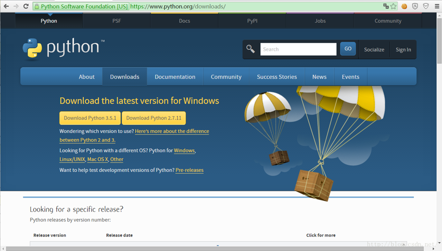Click the browser forward arrow
442x251 pixels.
coord(16,6)
